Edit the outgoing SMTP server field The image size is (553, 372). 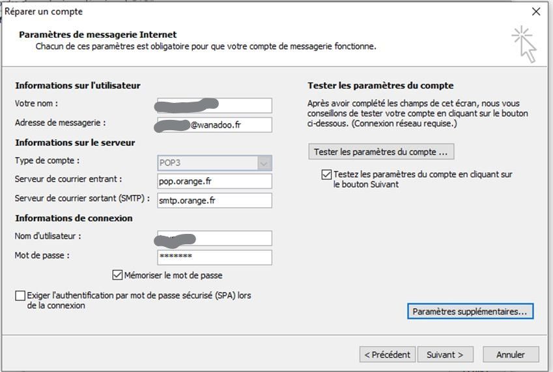pos(214,201)
